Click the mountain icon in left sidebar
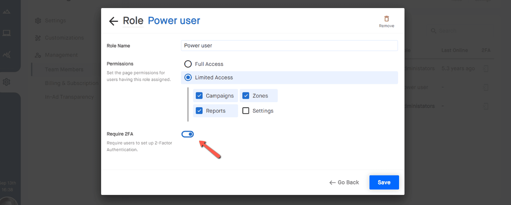 pyautogui.click(x=6, y=12)
